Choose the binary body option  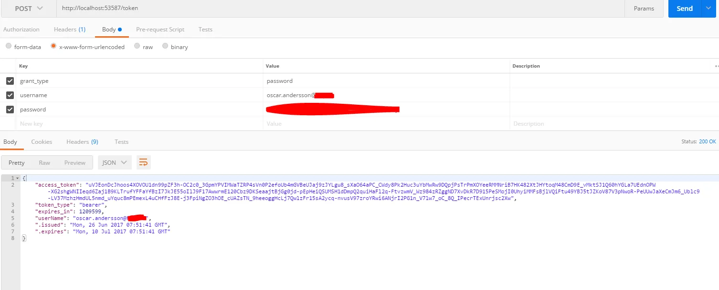click(165, 46)
